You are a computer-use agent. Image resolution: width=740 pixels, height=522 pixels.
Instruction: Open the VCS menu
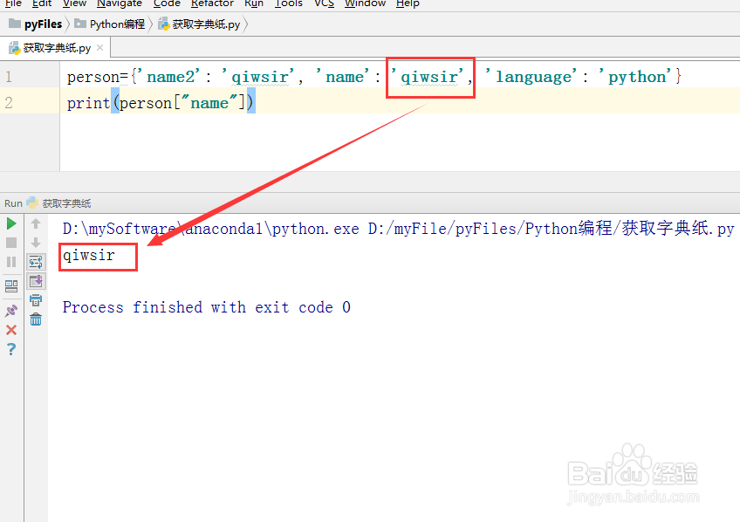(x=325, y=3)
